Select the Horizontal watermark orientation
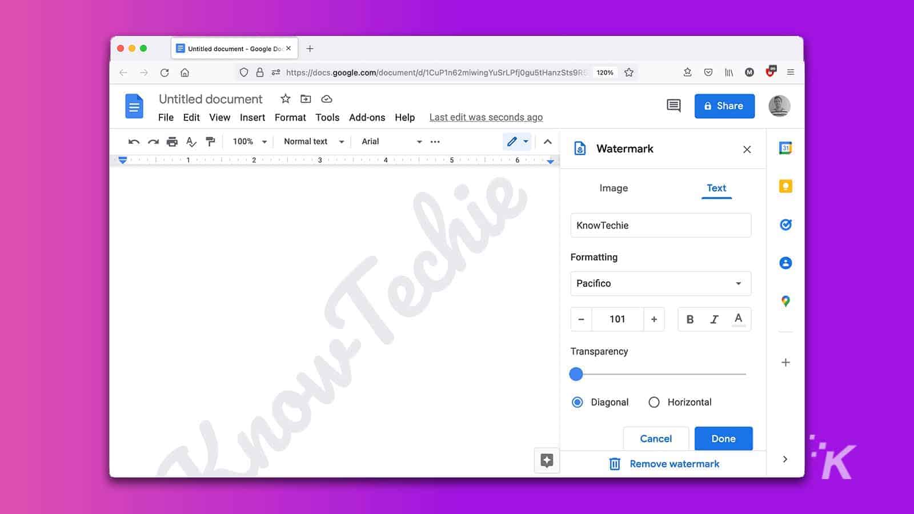This screenshot has height=514, width=914. point(654,402)
